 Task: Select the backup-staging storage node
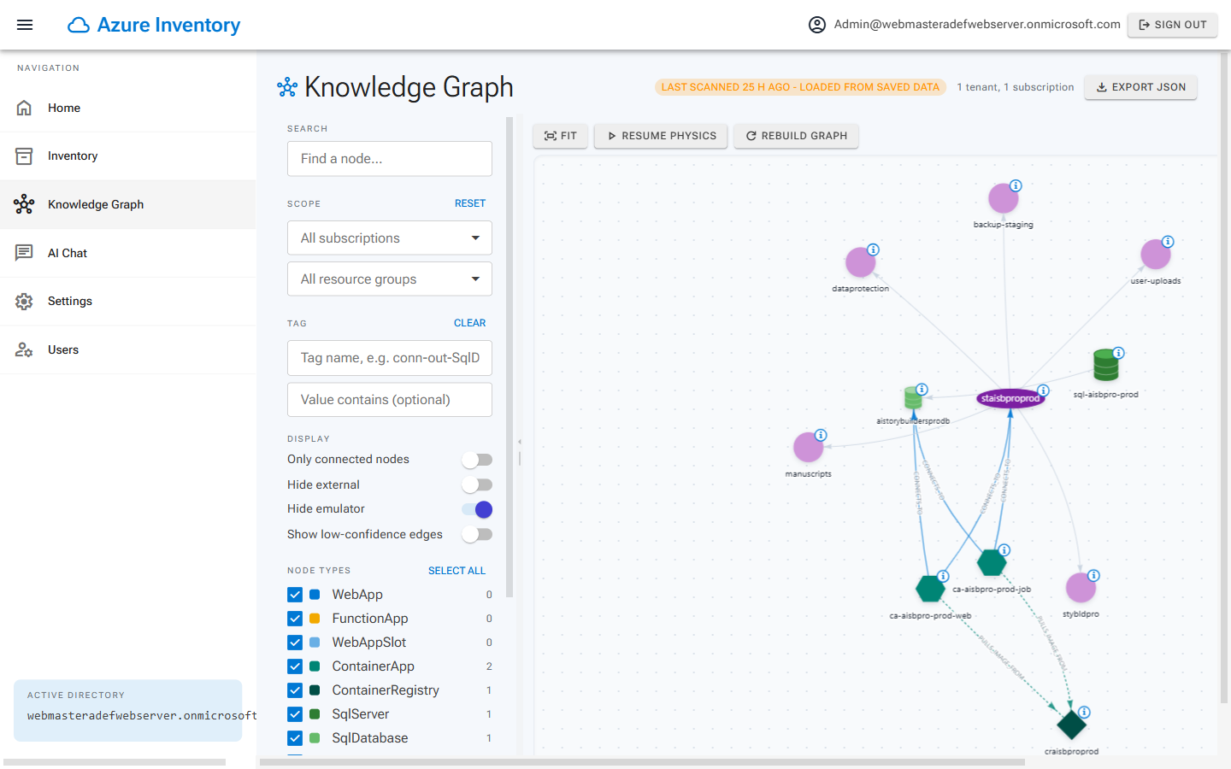tap(1003, 198)
